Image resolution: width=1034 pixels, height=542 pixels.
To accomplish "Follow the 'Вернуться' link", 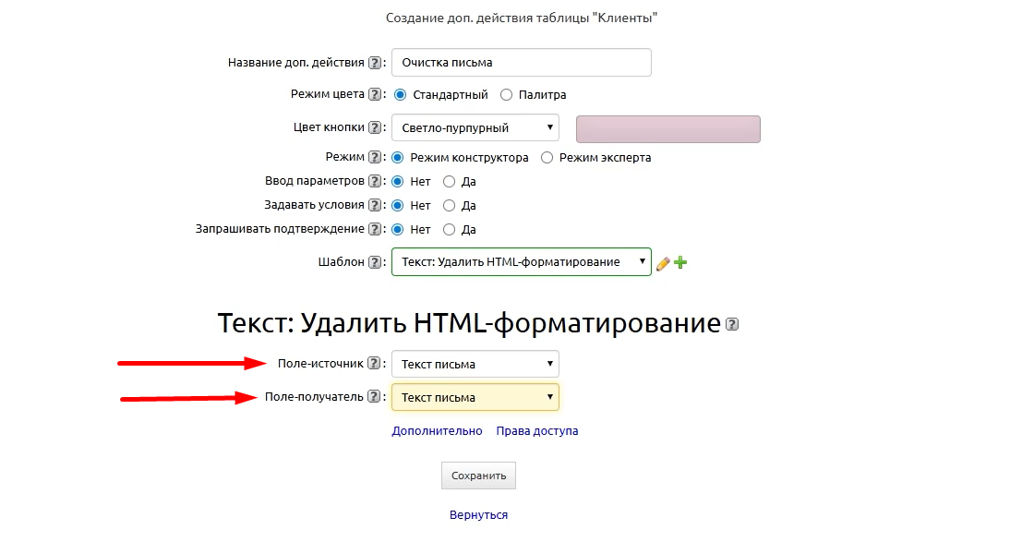I will click(x=478, y=514).
